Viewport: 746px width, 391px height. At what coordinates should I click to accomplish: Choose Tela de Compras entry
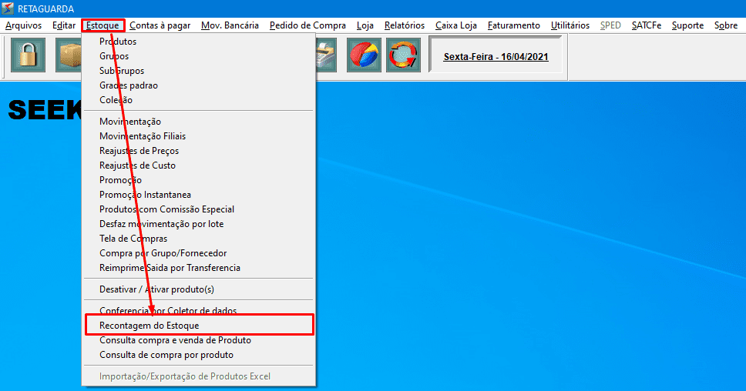click(x=133, y=239)
